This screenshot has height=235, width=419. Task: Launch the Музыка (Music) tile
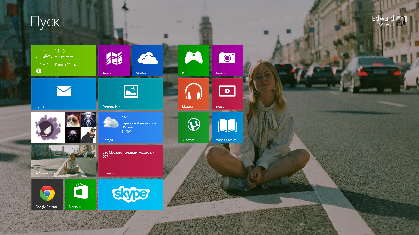point(194,94)
